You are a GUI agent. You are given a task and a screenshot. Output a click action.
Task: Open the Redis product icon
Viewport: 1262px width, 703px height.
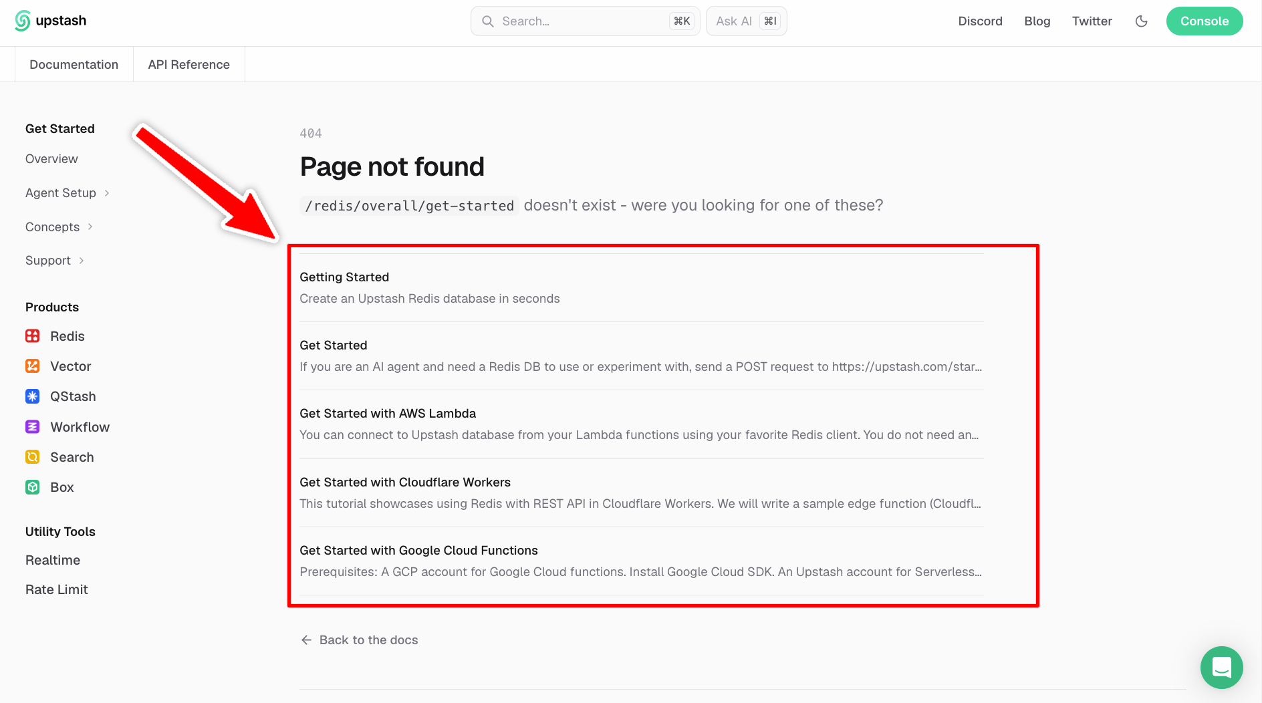(32, 336)
